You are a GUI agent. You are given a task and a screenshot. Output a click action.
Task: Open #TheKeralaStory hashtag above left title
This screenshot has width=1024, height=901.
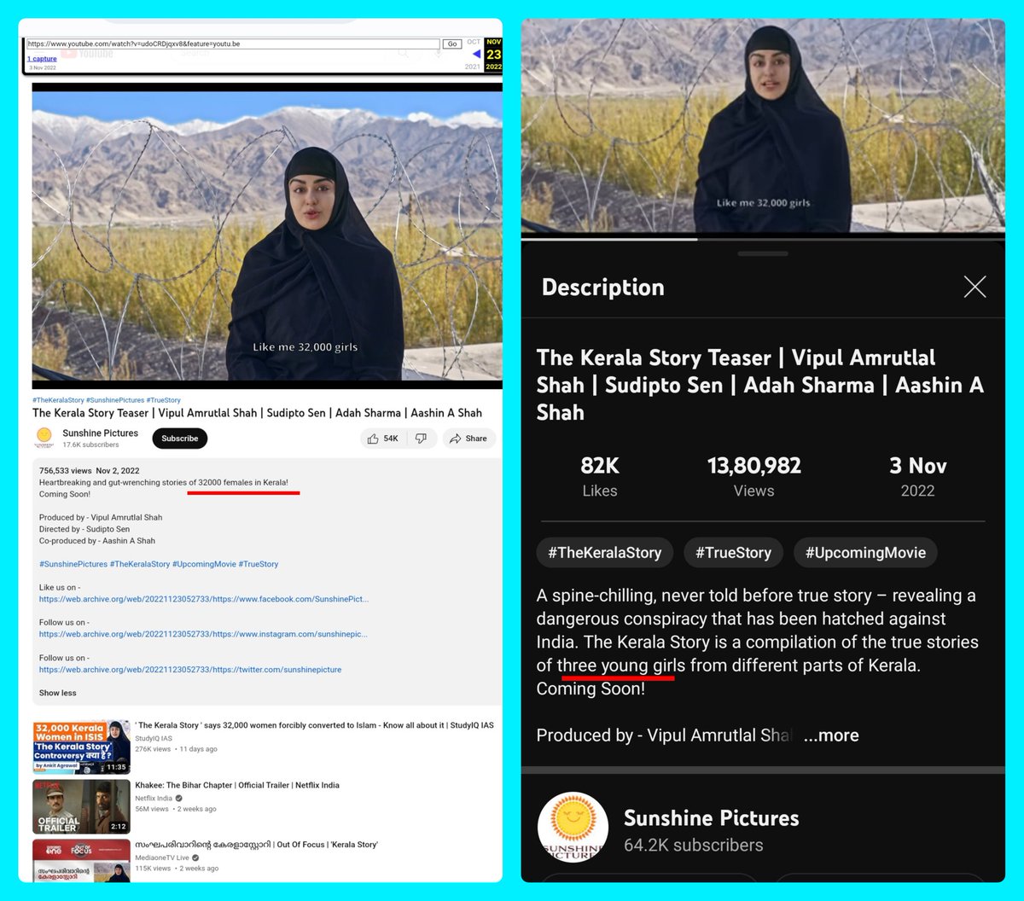[58, 400]
